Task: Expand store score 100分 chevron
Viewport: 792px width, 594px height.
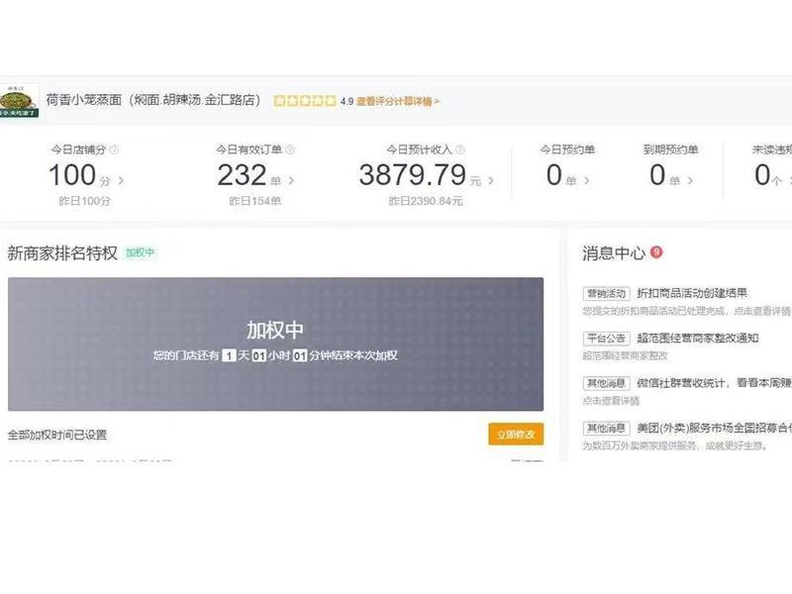Action: click(121, 180)
